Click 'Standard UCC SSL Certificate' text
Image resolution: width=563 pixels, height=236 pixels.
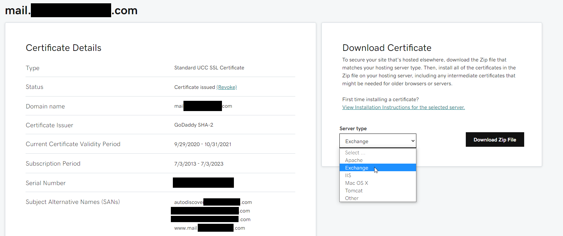209,68
